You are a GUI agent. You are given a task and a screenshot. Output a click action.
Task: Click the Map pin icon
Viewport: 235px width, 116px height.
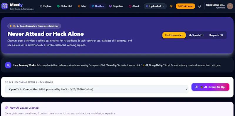tap(79, 6)
